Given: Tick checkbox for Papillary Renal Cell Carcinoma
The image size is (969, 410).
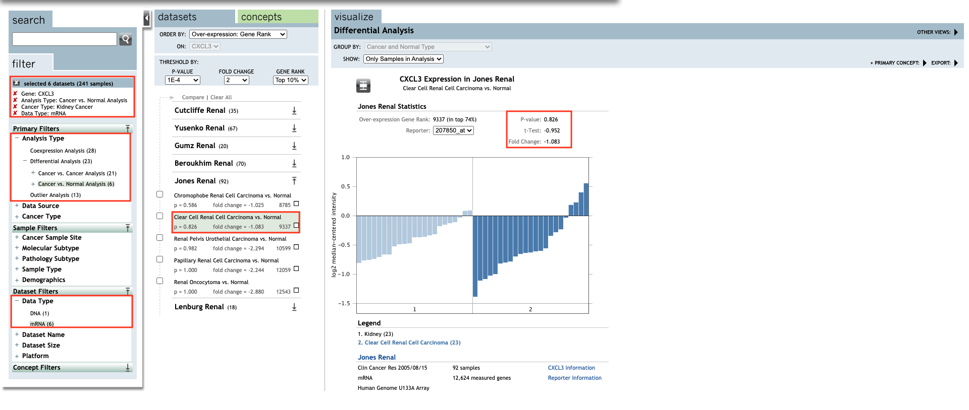Looking at the screenshot, I should [159, 259].
